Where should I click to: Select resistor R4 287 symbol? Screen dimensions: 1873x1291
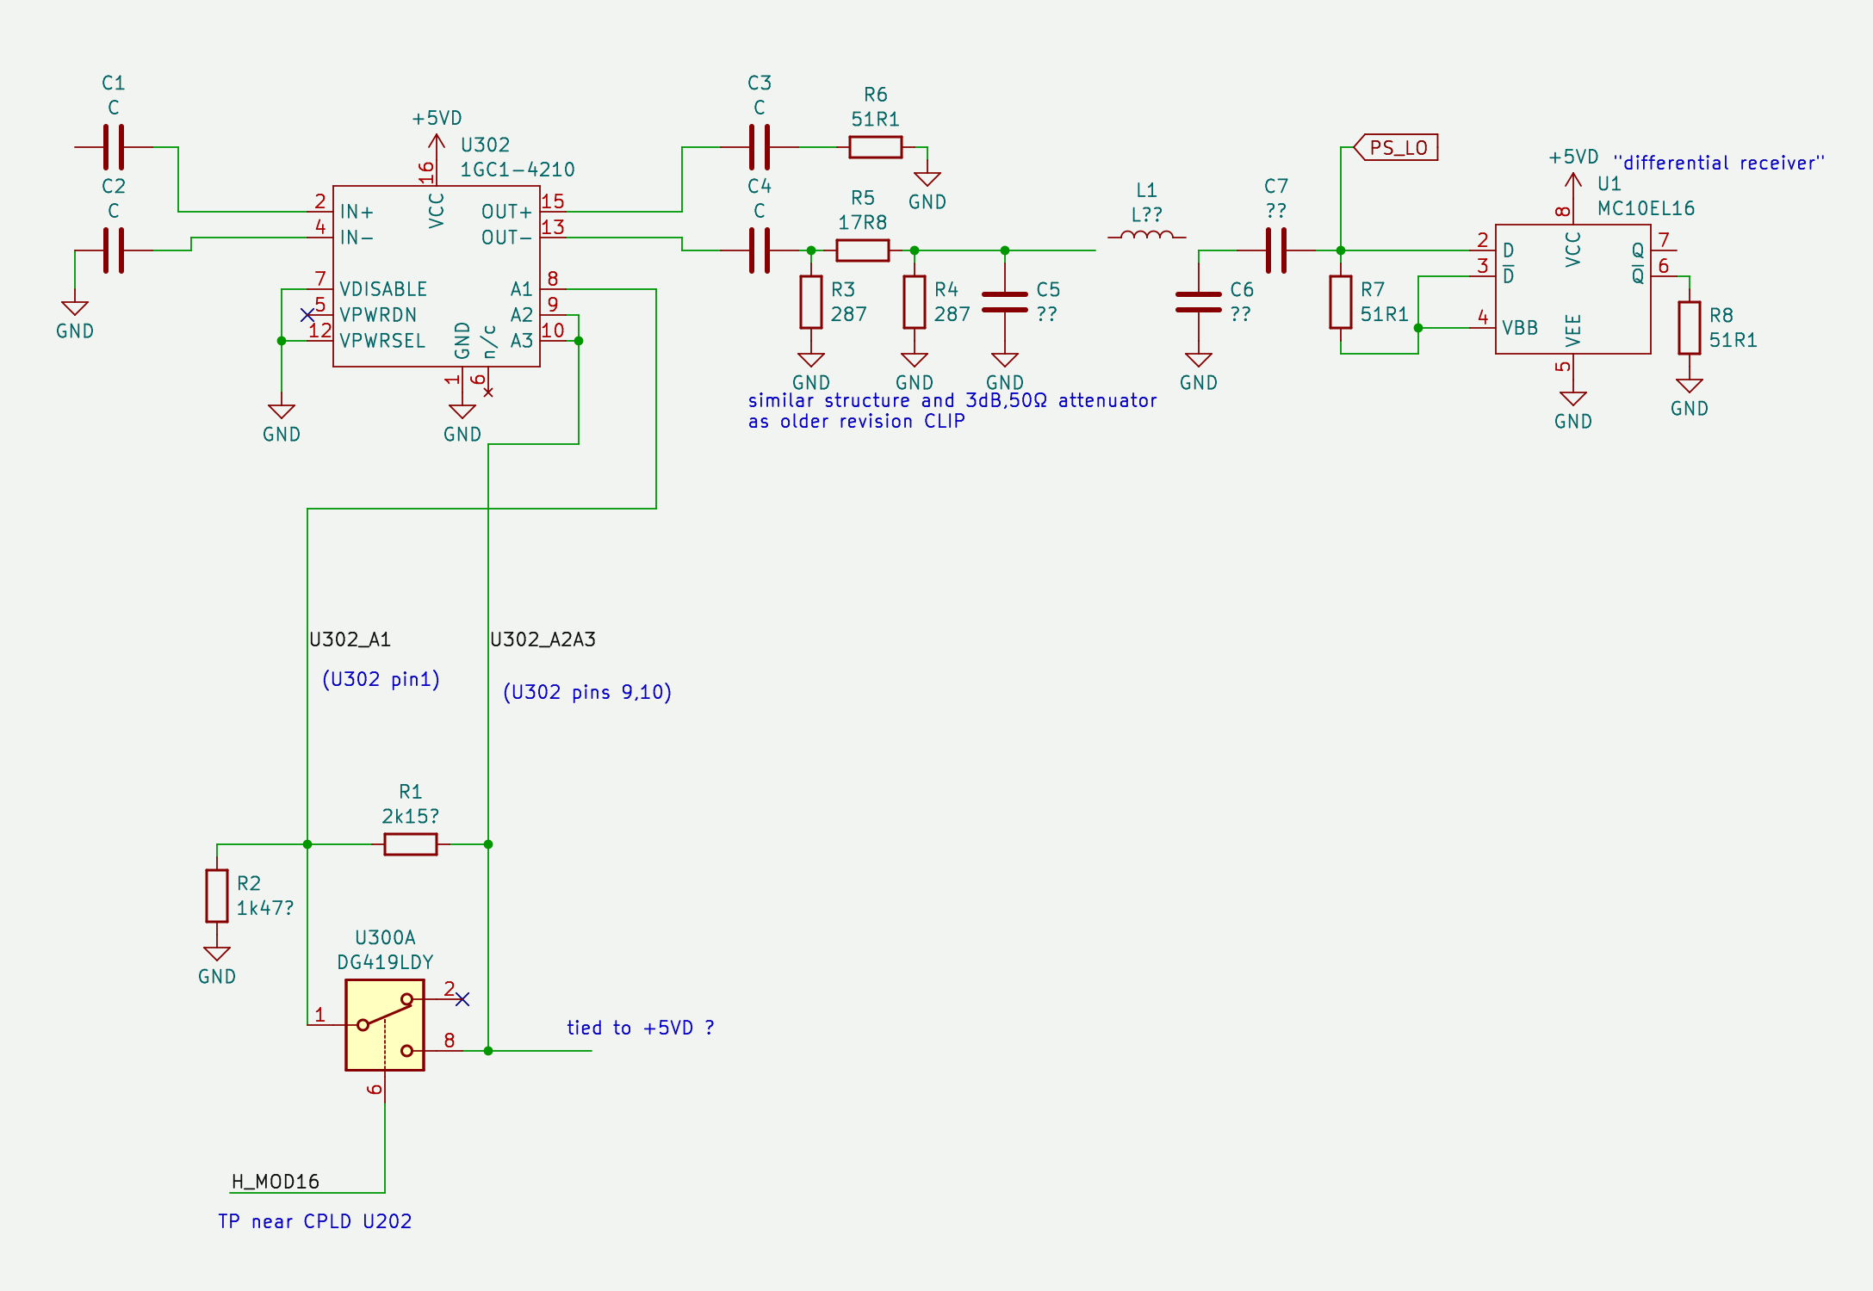[x=915, y=302]
